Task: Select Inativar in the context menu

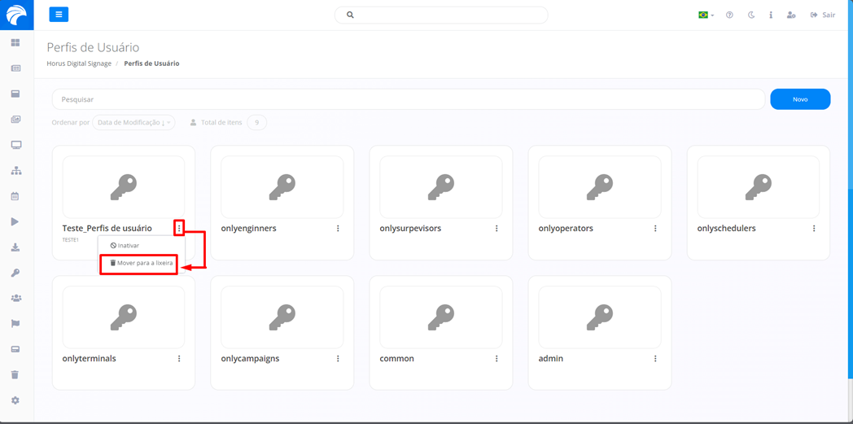Action: pos(125,246)
